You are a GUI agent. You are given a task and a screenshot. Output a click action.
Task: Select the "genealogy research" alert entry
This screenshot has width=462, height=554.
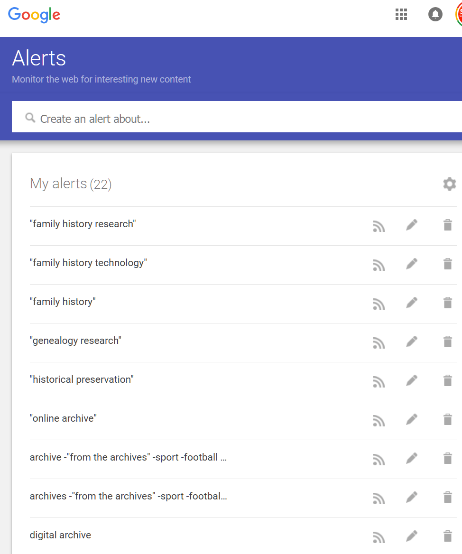pos(75,340)
